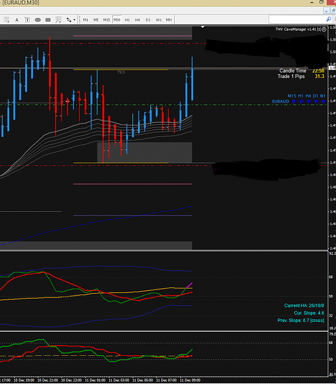Click the up arrow under H1
The height and width of the screenshot is (384, 336).
(301, 101)
